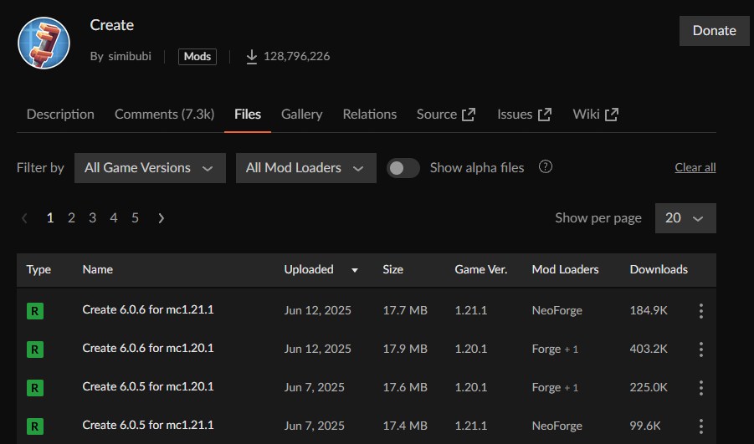
Task: Click the 17.4 MB size cell
Action: click(x=405, y=426)
